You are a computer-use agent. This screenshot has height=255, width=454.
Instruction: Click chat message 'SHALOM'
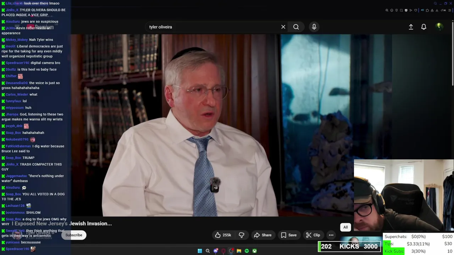click(33, 212)
